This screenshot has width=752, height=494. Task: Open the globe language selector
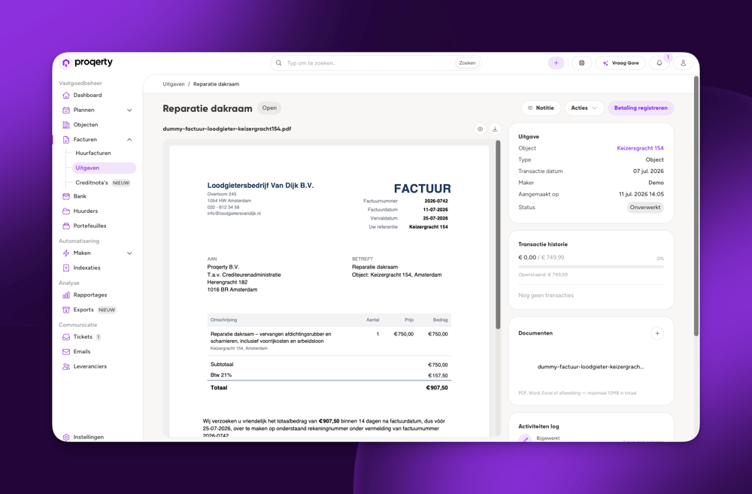[581, 63]
